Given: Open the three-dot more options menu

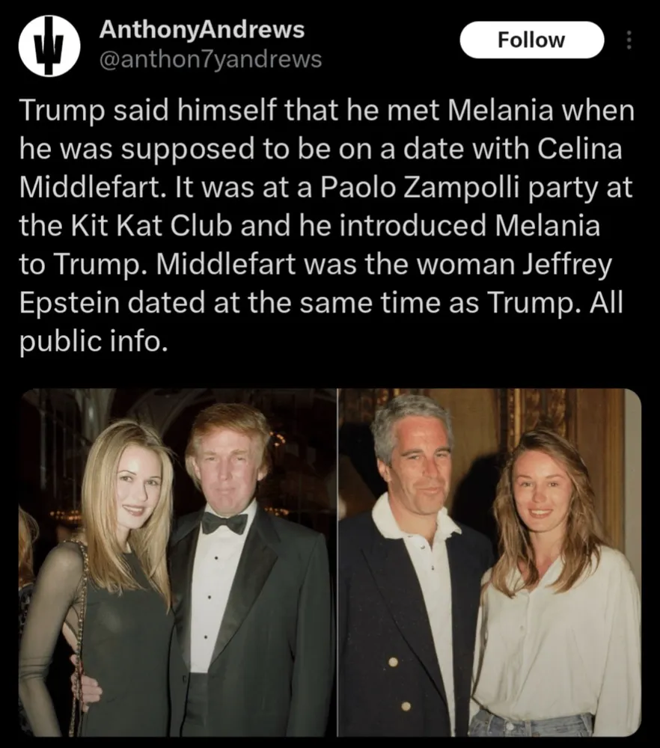Looking at the screenshot, I should point(629,40).
